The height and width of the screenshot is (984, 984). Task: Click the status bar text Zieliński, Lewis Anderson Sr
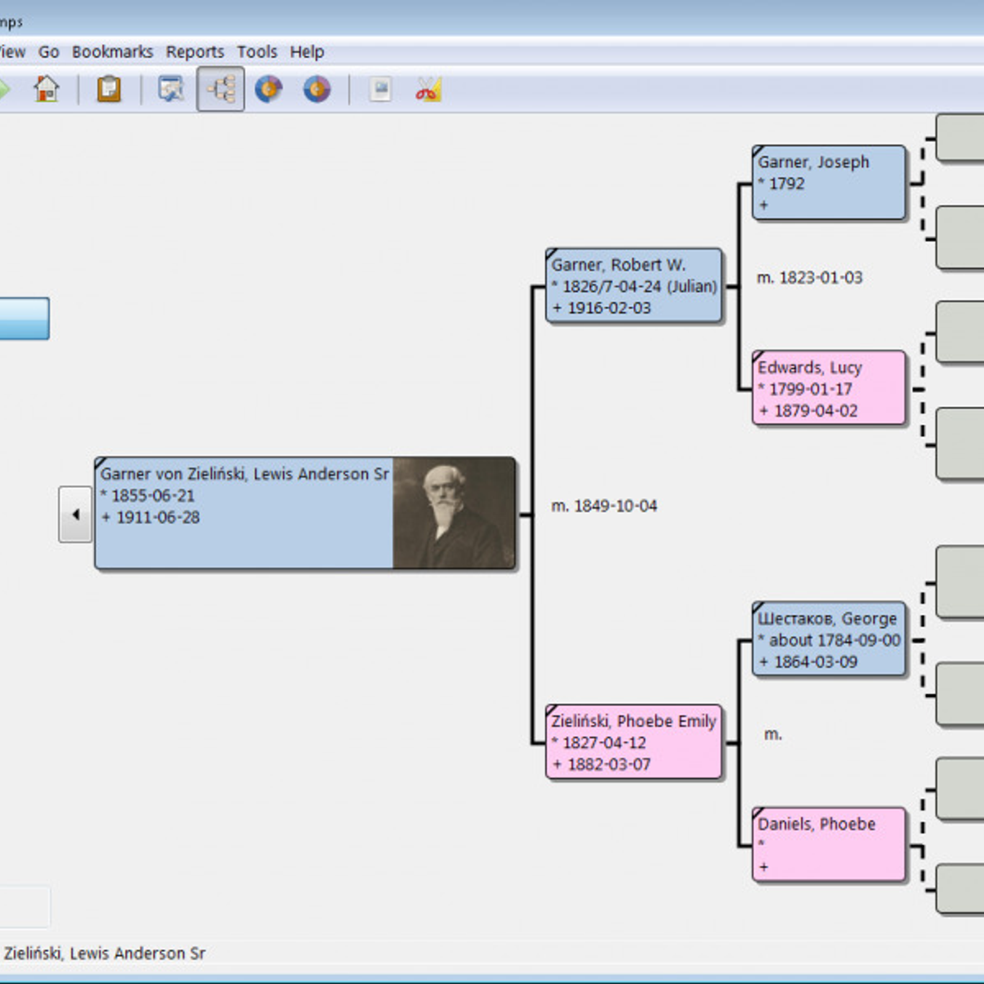click(105, 953)
